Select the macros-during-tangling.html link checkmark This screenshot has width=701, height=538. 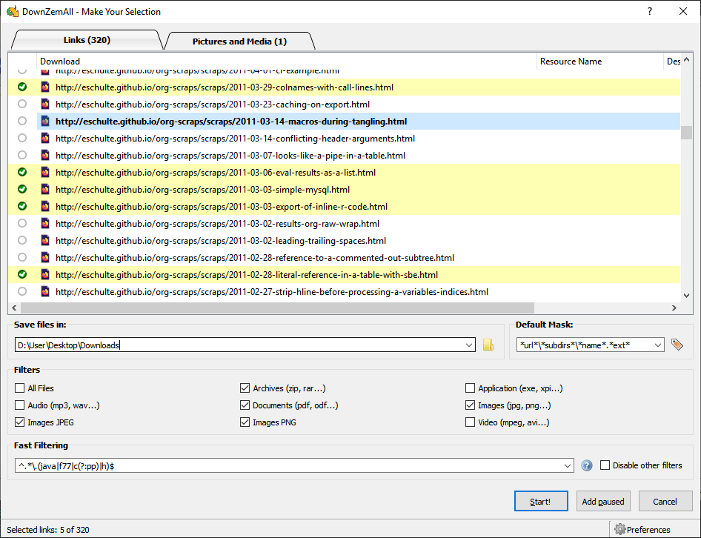pyautogui.click(x=22, y=121)
